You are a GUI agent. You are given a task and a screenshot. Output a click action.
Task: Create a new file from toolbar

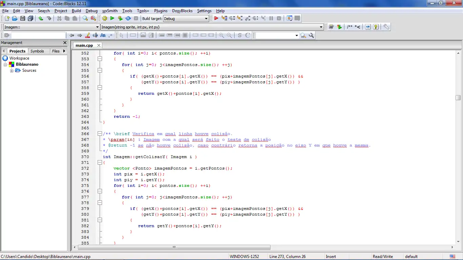tap(7, 18)
